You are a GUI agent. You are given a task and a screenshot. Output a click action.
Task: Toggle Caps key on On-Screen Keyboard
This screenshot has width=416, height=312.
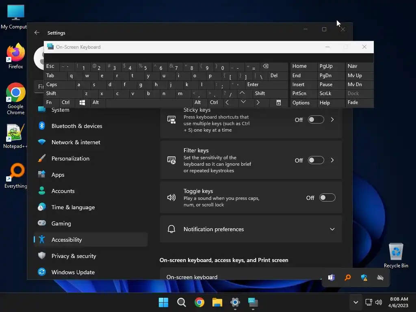point(59,84)
